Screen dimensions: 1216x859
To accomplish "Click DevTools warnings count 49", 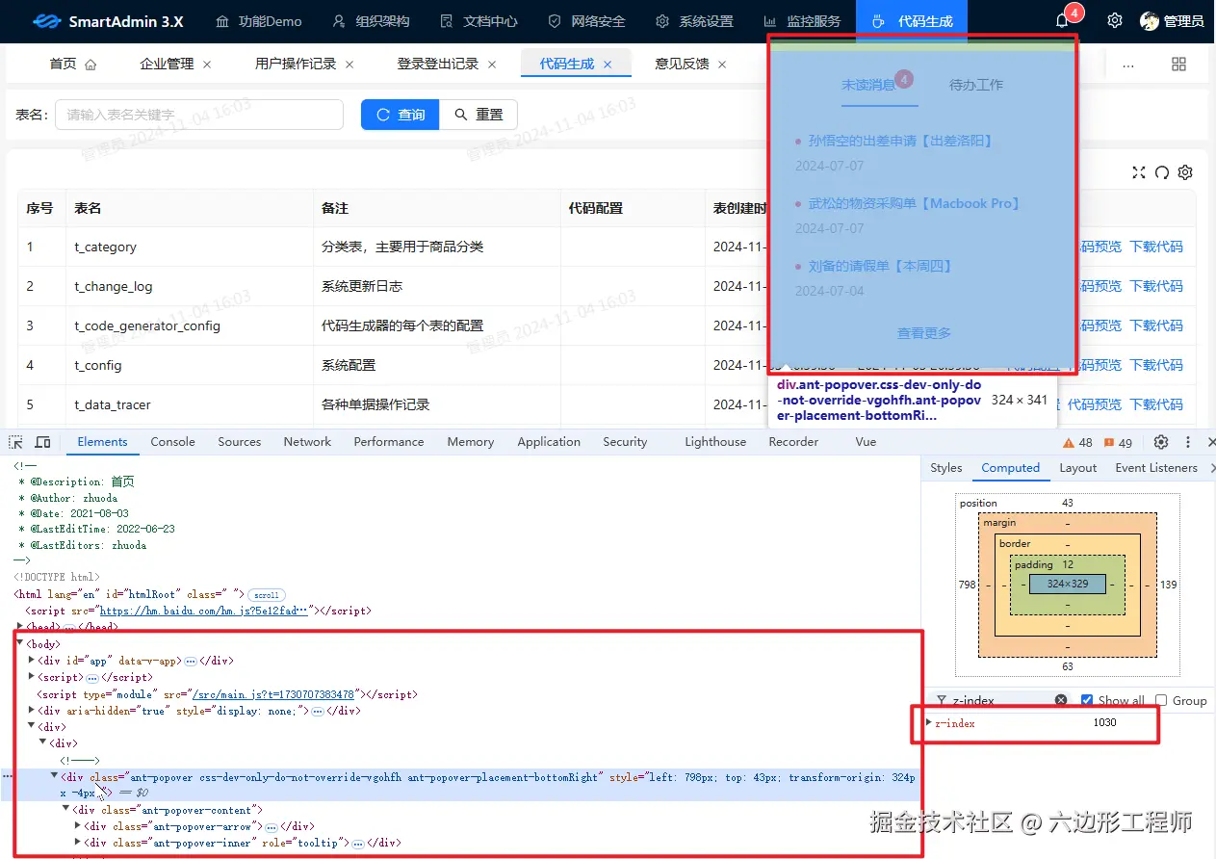I will (x=1118, y=443).
